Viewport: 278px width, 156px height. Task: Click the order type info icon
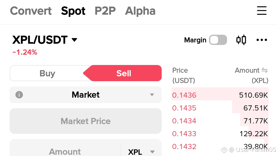[x=19, y=95]
